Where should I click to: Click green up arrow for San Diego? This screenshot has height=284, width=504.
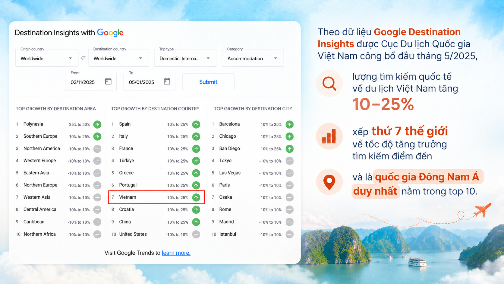(289, 149)
